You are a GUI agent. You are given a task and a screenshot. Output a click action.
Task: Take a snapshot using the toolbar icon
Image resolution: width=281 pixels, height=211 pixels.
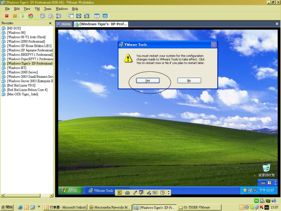(x=43, y=16)
